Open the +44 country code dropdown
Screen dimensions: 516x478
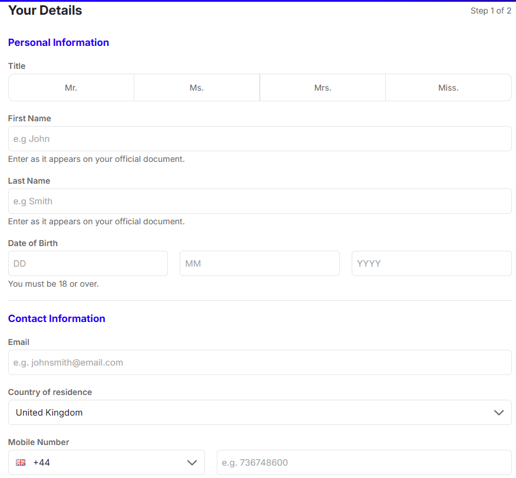(x=106, y=462)
